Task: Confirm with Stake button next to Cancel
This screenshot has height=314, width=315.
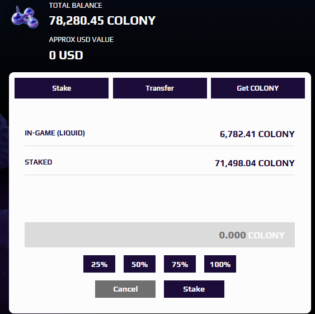Action: (x=194, y=289)
